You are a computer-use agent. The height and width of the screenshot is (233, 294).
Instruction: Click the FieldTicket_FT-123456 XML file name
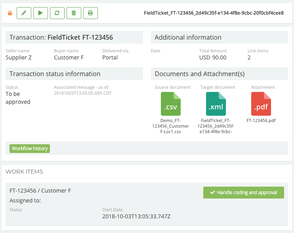click(x=216, y=126)
